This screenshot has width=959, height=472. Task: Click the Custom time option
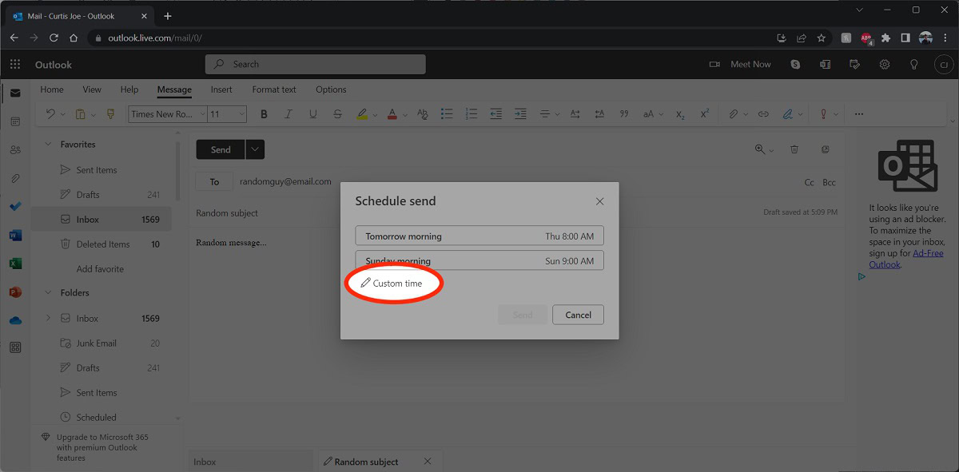click(x=392, y=284)
